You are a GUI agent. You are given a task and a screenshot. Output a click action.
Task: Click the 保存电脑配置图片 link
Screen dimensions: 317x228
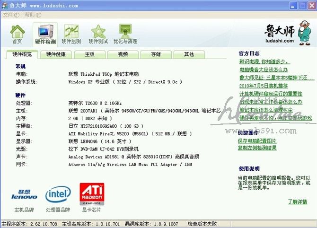click(x=257, y=141)
